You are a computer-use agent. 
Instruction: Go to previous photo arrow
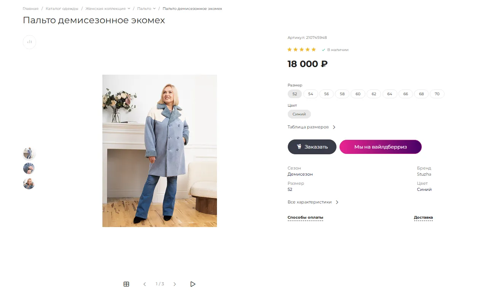(x=145, y=284)
